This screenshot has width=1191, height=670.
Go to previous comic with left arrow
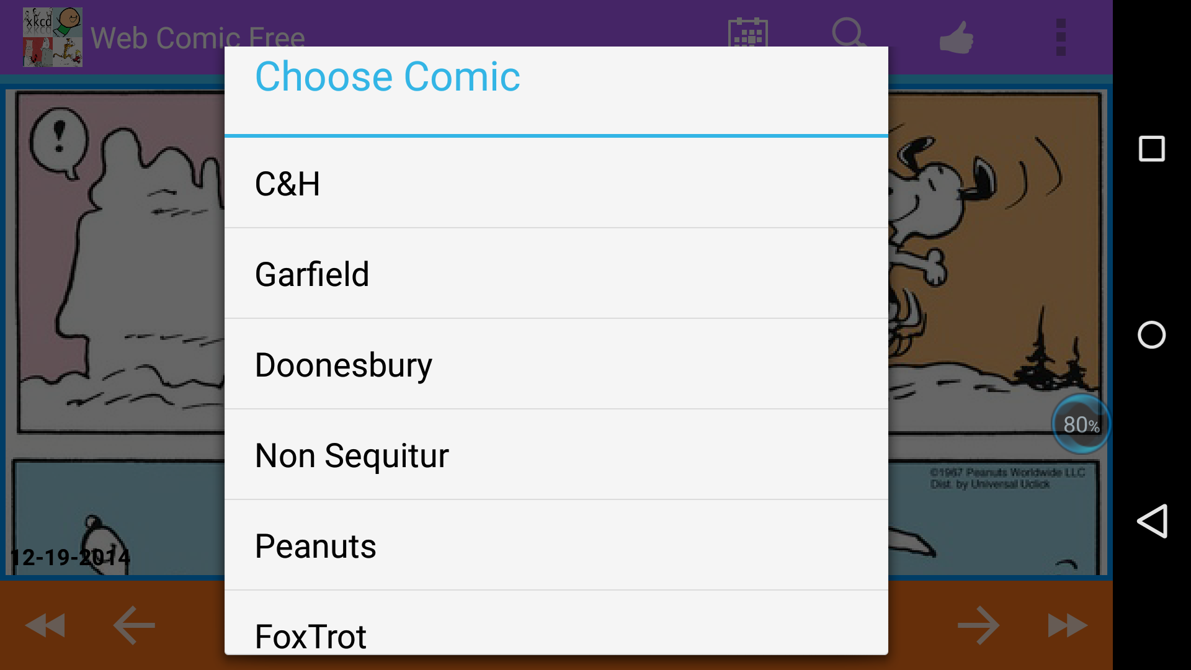(x=134, y=625)
